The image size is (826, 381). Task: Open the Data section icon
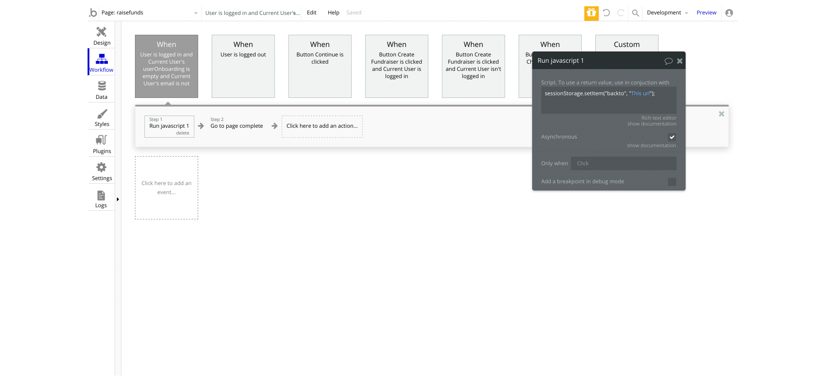point(102,86)
